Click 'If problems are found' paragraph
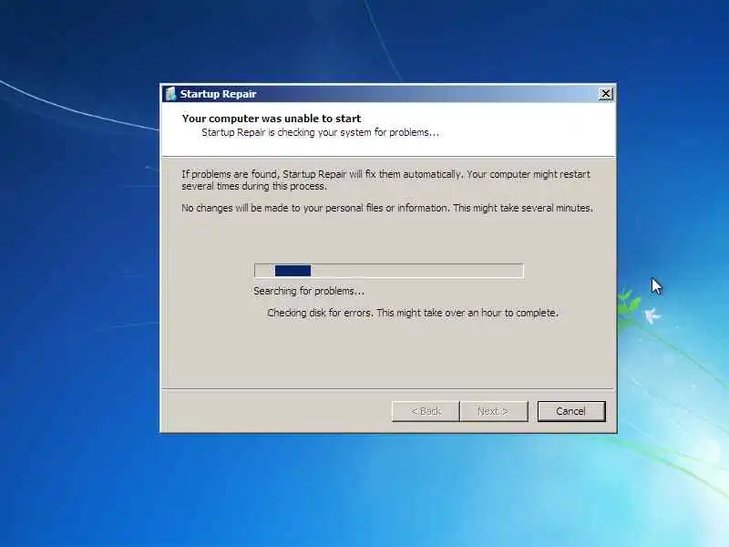The height and width of the screenshot is (547, 729). tap(385, 180)
